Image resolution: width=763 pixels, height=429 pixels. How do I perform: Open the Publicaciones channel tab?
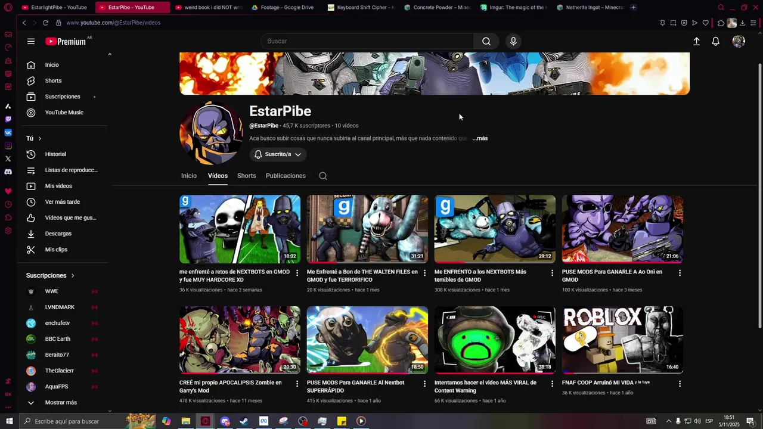pos(286,176)
